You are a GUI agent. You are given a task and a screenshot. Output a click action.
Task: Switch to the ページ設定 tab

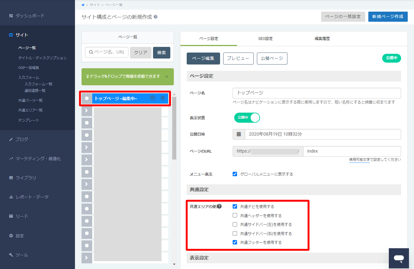pos(209,39)
